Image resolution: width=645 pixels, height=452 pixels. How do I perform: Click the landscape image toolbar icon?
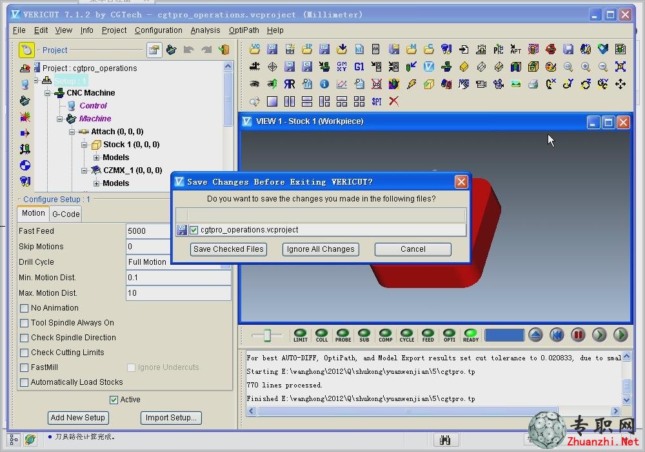coord(515,84)
